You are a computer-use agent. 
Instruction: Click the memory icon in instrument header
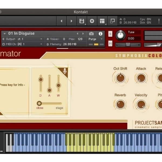point(48,44)
